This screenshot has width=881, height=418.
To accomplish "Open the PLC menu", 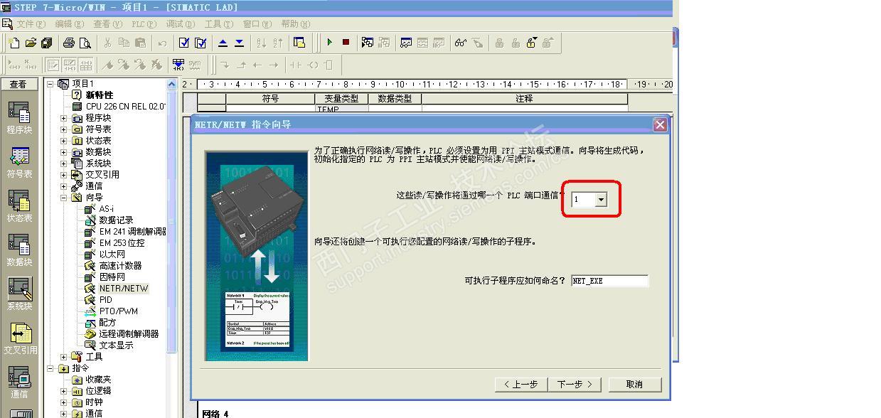I will click(x=144, y=23).
